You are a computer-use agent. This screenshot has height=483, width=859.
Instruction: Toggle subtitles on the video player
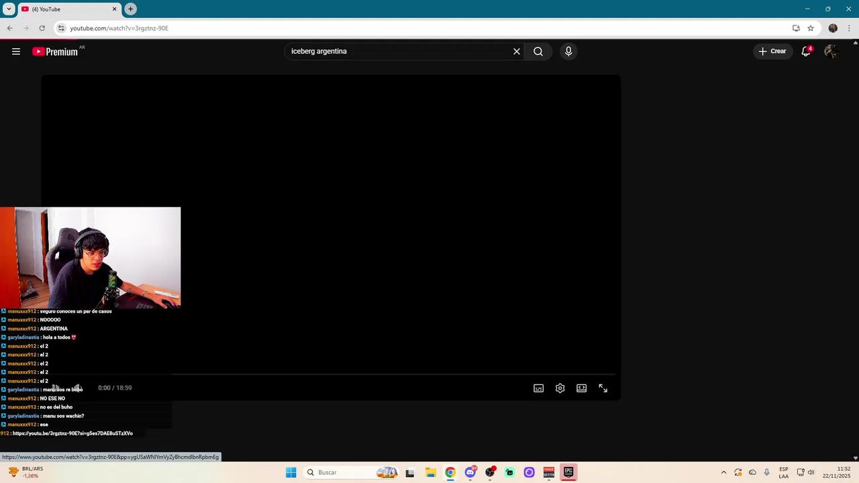[538, 388]
